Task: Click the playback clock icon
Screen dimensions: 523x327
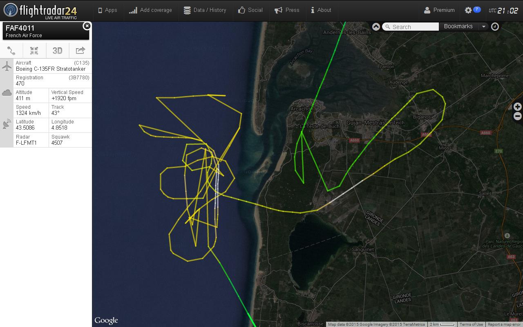Action: [495, 27]
